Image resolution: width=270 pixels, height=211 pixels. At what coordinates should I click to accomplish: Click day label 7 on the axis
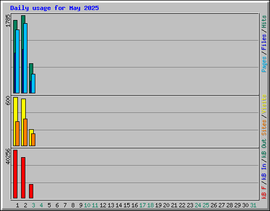[x=65, y=205]
